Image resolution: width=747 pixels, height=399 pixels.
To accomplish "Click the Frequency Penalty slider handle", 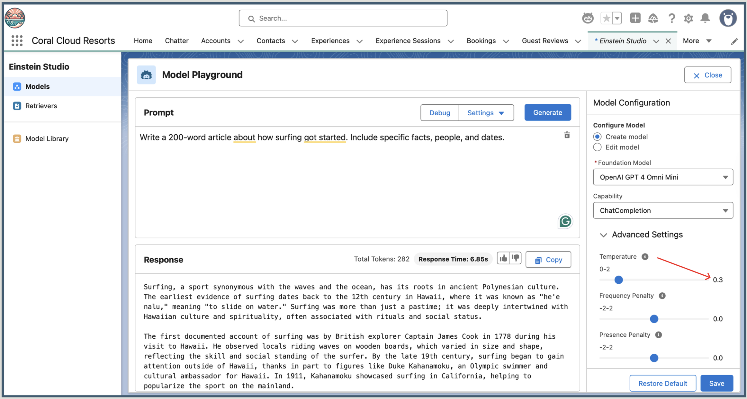I will point(654,319).
